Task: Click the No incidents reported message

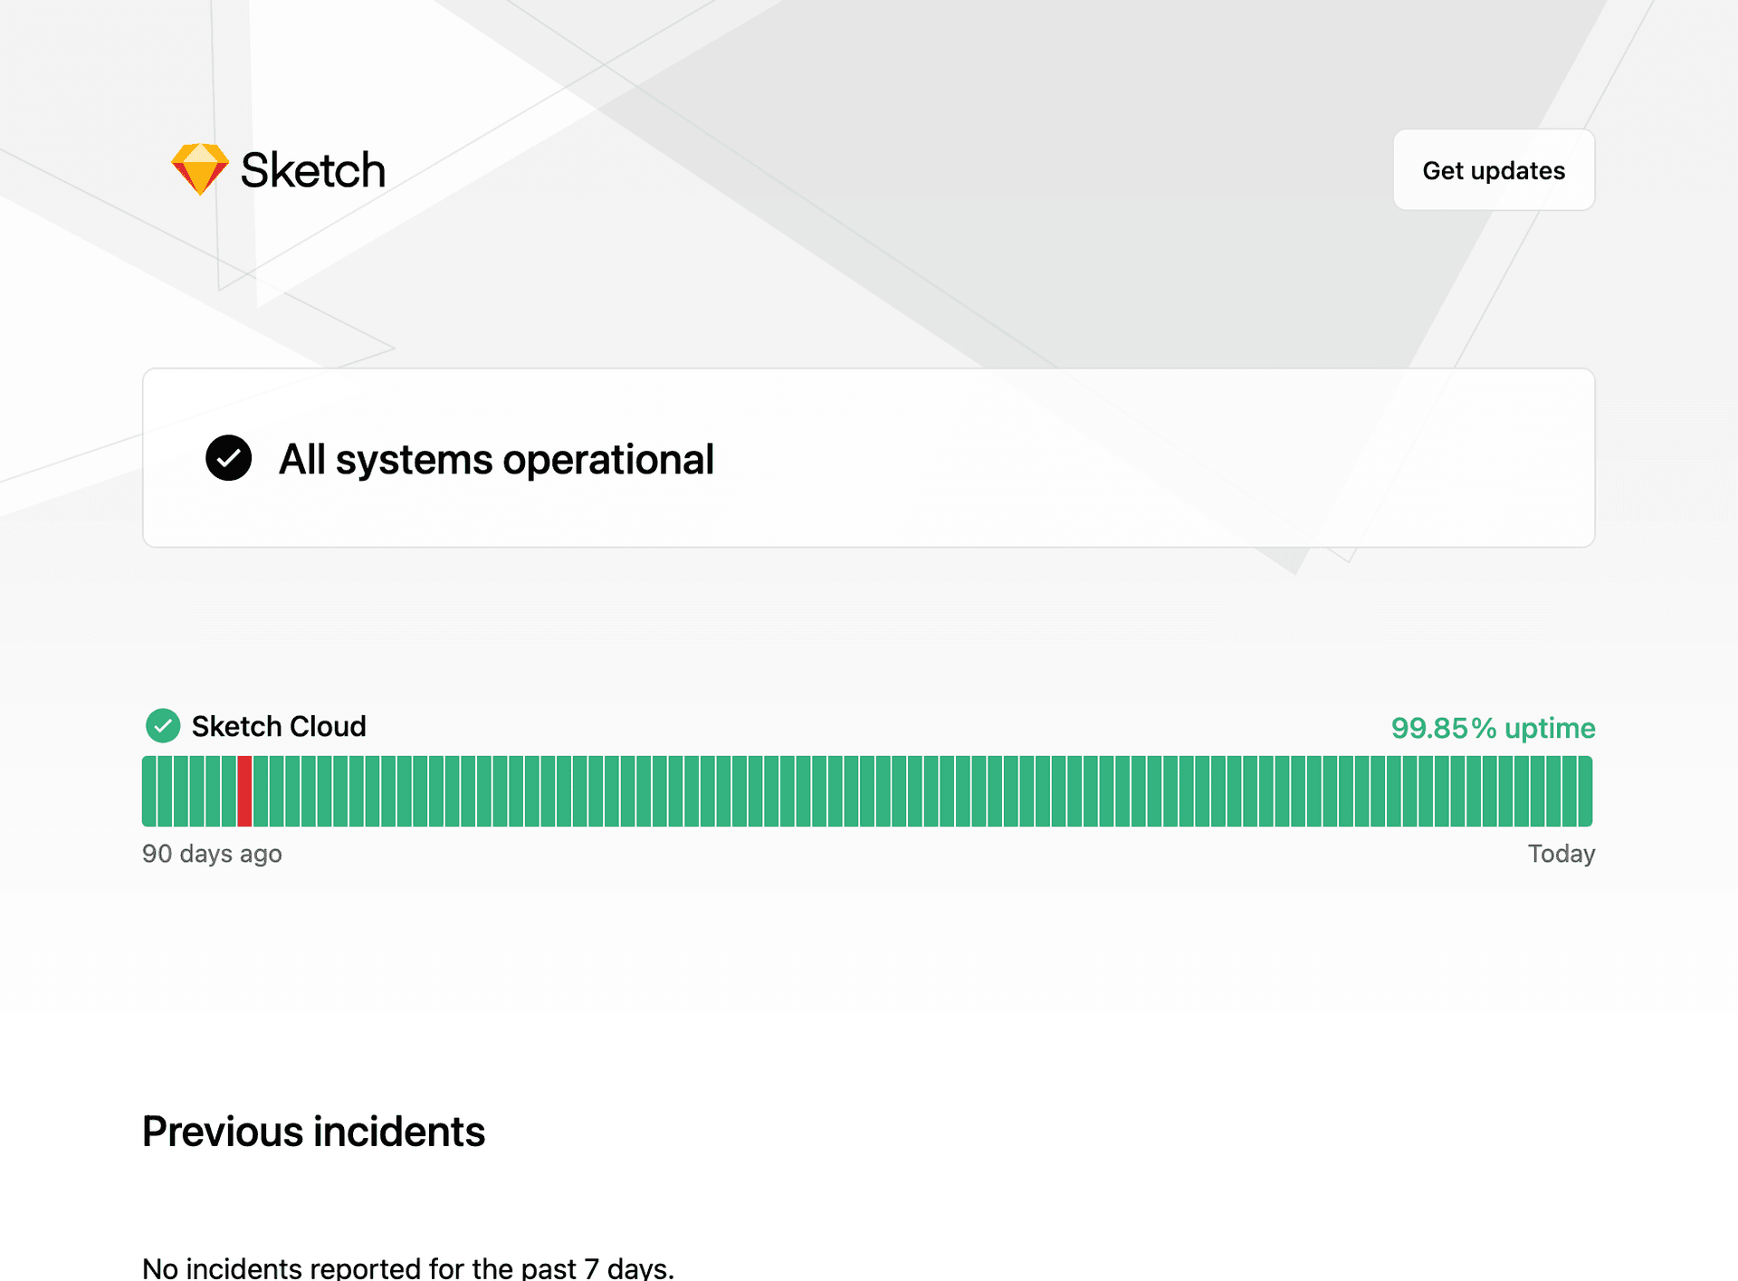Action: [x=408, y=1267]
